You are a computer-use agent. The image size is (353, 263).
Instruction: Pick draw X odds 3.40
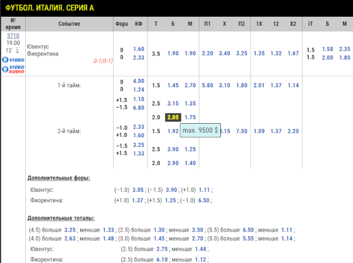tap(224, 54)
